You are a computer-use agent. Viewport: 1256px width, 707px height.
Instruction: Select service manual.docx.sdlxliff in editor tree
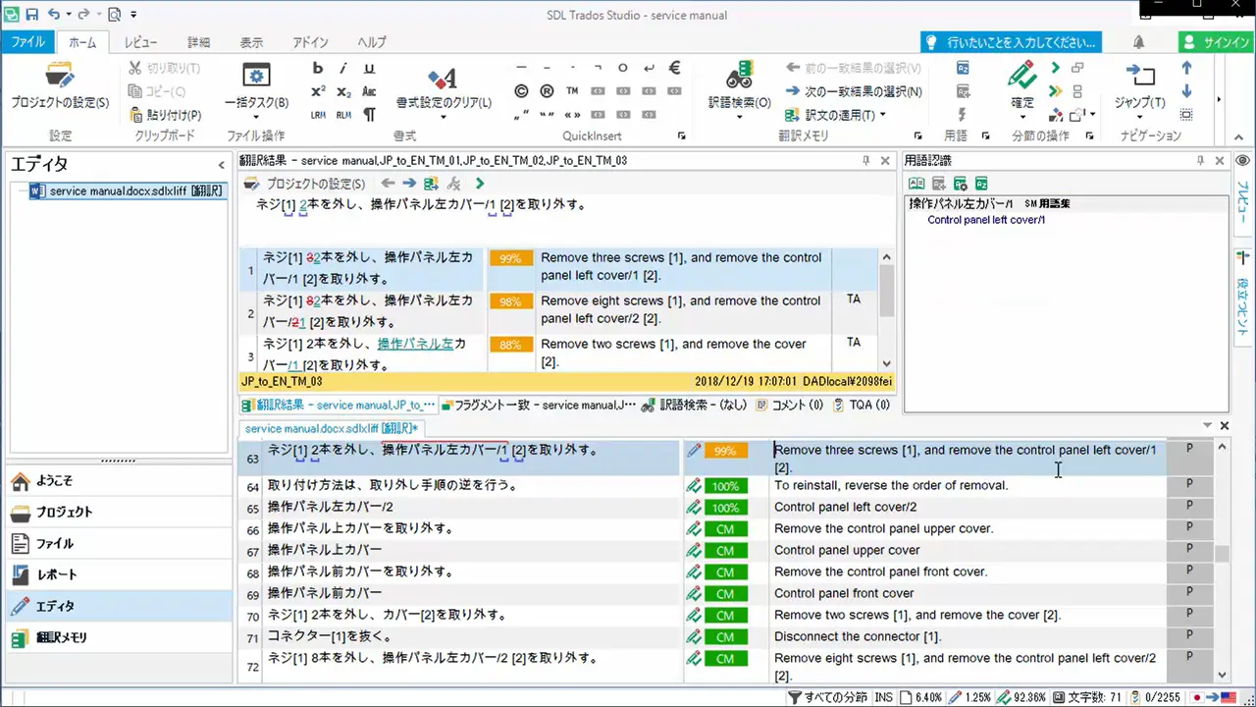[129, 191]
